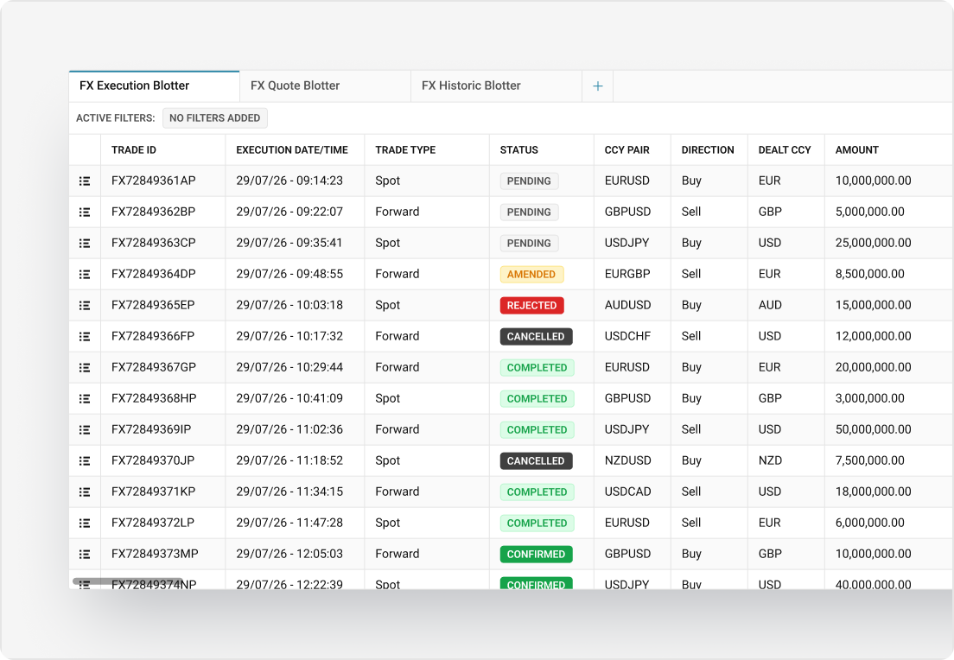Click execution time 29/07/26 - 11:34:15
The height and width of the screenshot is (660, 954).
(x=289, y=491)
